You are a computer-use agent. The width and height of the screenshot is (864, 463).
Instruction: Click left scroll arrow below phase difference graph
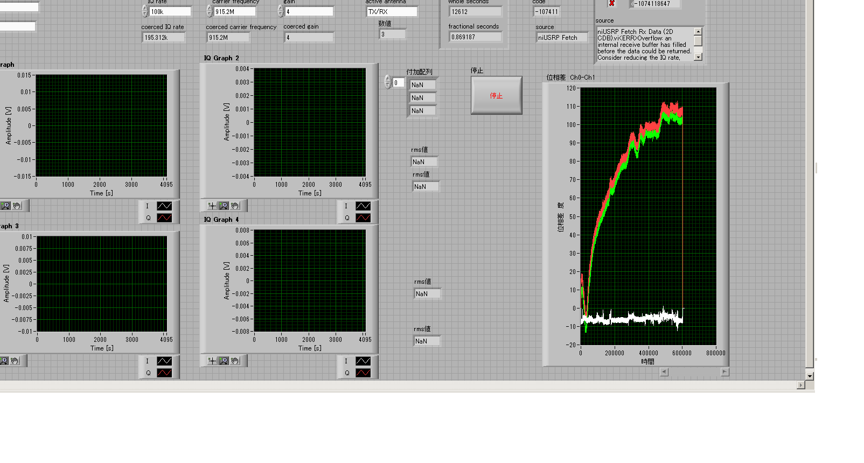point(664,372)
